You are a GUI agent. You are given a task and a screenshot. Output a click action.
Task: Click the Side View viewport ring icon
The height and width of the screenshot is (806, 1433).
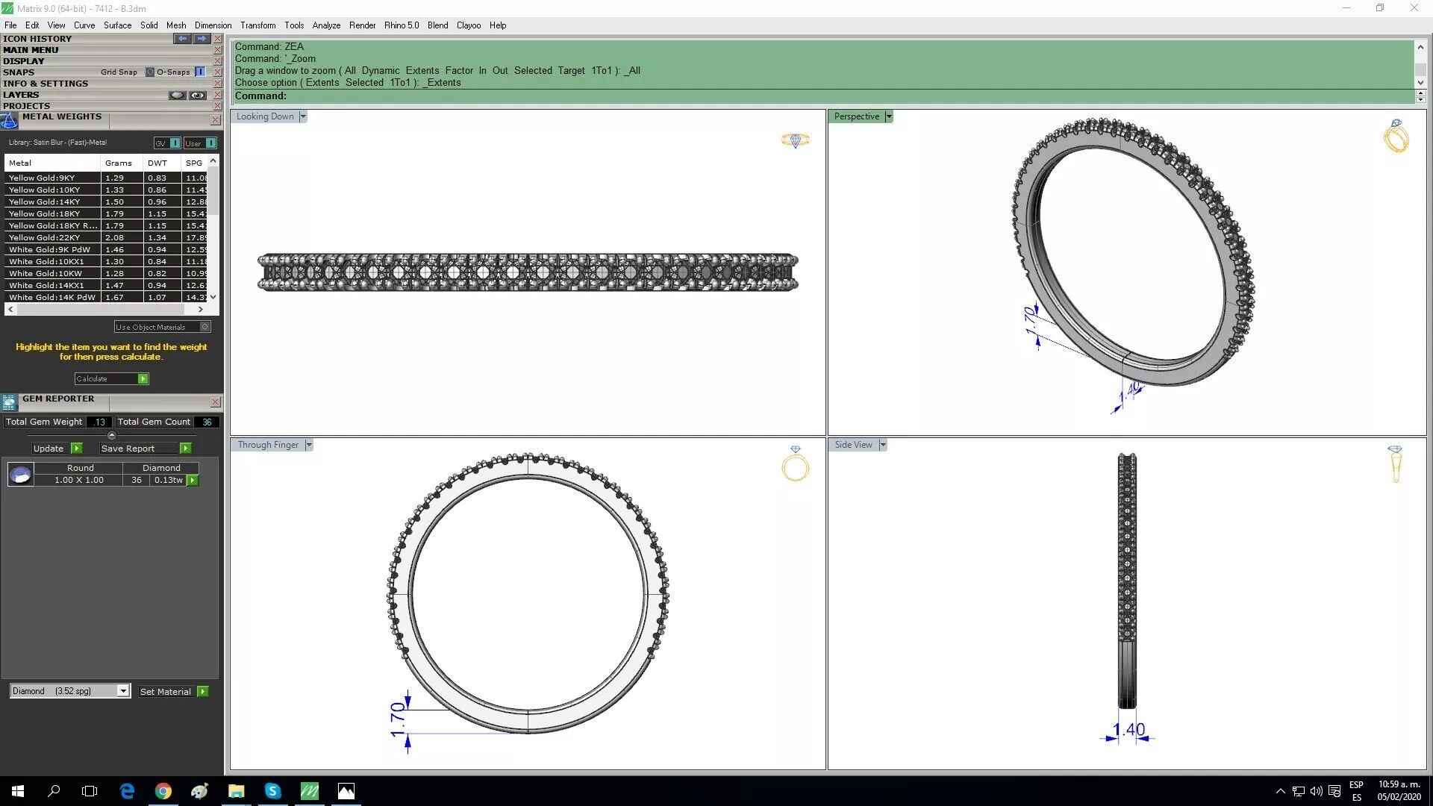point(1395,464)
